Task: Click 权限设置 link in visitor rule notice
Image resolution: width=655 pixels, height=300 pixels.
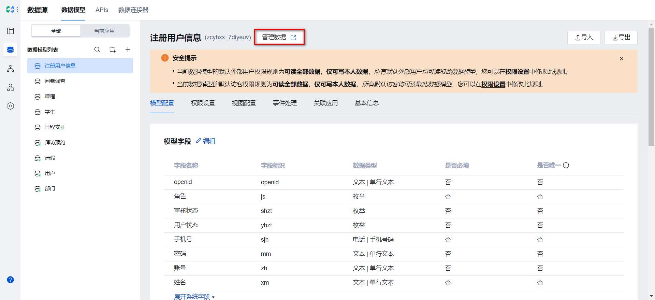Action: pyautogui.click(x=493, y=84)
